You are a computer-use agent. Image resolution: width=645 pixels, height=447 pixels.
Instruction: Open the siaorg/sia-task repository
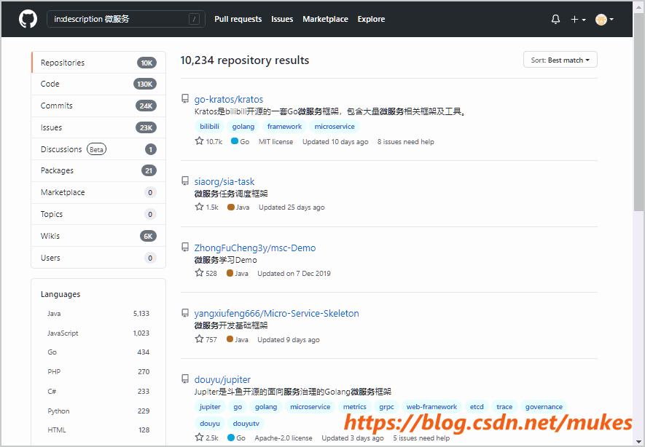click(224, 181)
